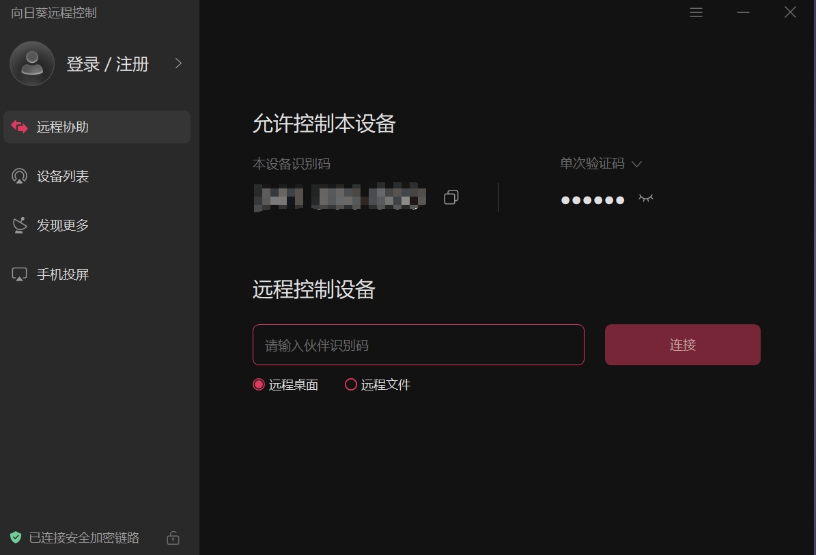Reveal the hidden verification code
Image resolution: width=816 pixels, height=555 pixels.
point(646,198)
